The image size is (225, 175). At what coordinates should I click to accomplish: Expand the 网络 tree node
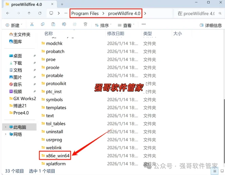click(x=5, y=134)
